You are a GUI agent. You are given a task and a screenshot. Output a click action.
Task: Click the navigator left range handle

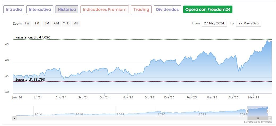[x=247, y=111]
